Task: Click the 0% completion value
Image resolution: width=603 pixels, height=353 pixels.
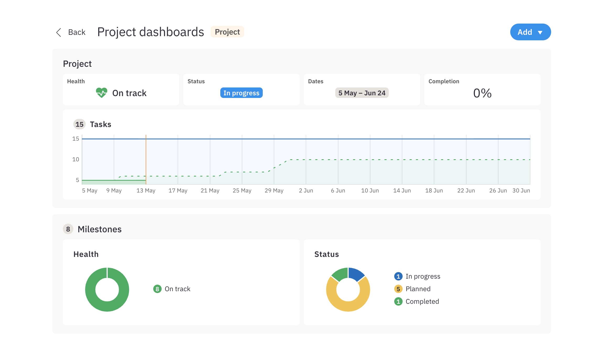Action: pyautogui.click(x=482, y=93)
